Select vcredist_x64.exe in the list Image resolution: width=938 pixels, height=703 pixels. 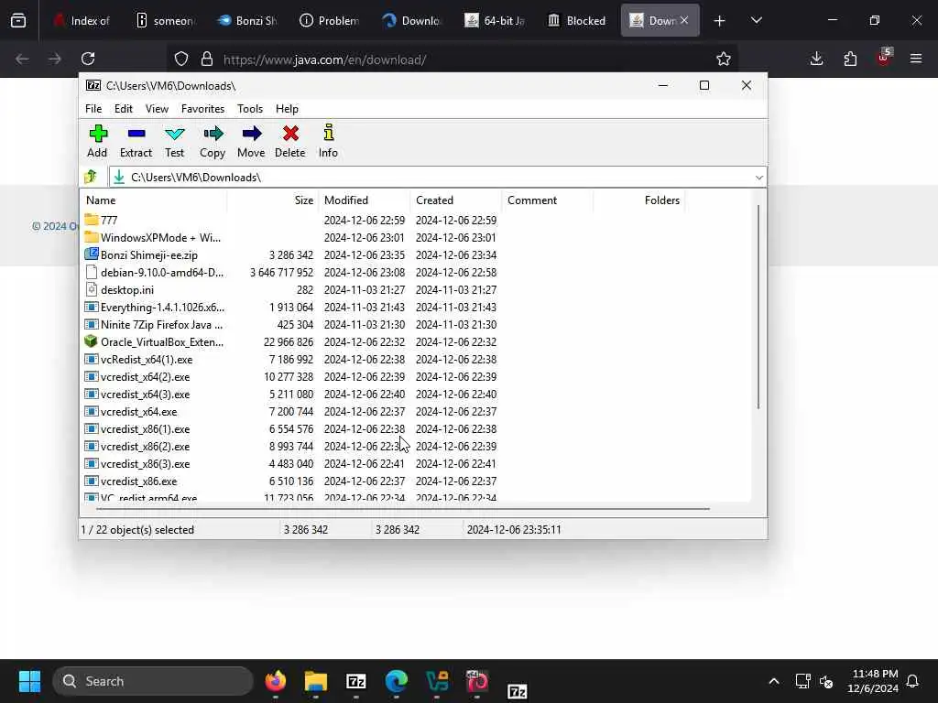[x=139, y=411]
